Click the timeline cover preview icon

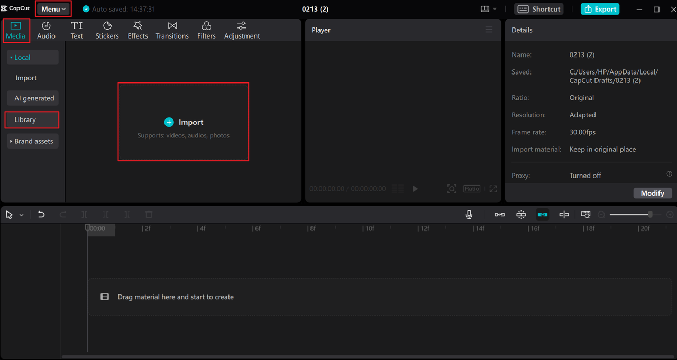[x=585, y=215]
